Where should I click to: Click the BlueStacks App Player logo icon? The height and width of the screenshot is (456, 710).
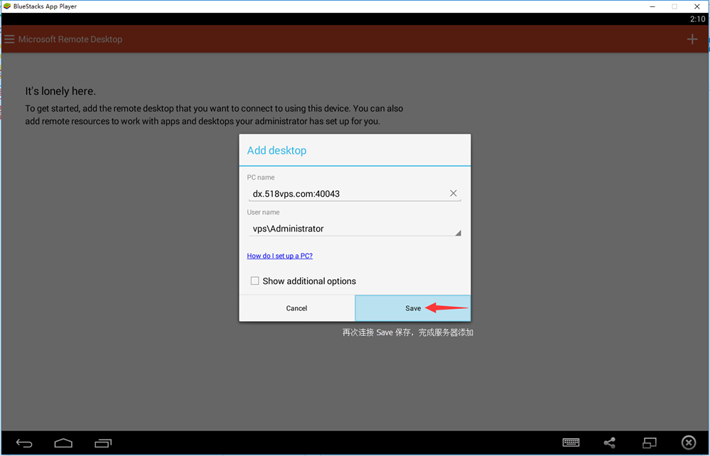[x=7, y=6]
